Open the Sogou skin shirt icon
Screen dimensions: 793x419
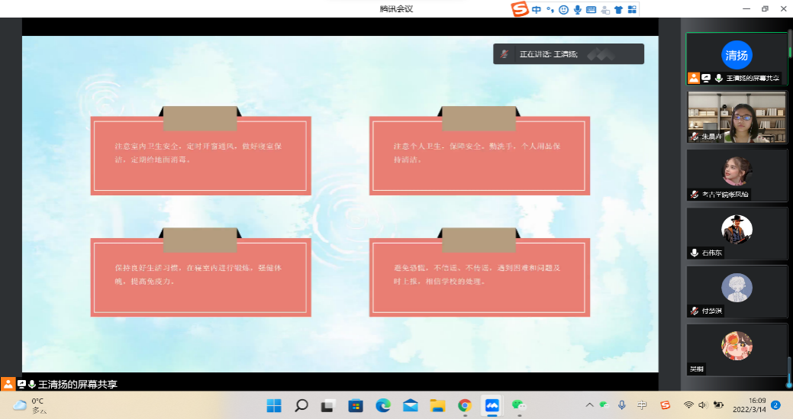pos(618,10)
